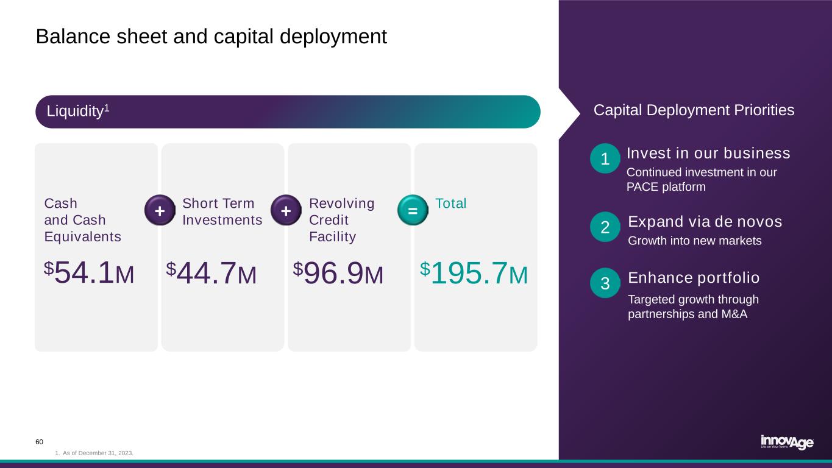Click the slide title Balance sheet text

click(211, 37)
